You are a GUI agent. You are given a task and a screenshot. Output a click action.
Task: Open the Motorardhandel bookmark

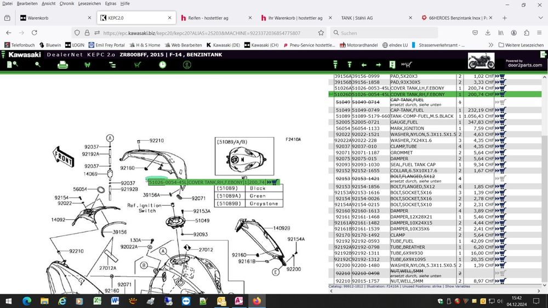tap(358, 45)
